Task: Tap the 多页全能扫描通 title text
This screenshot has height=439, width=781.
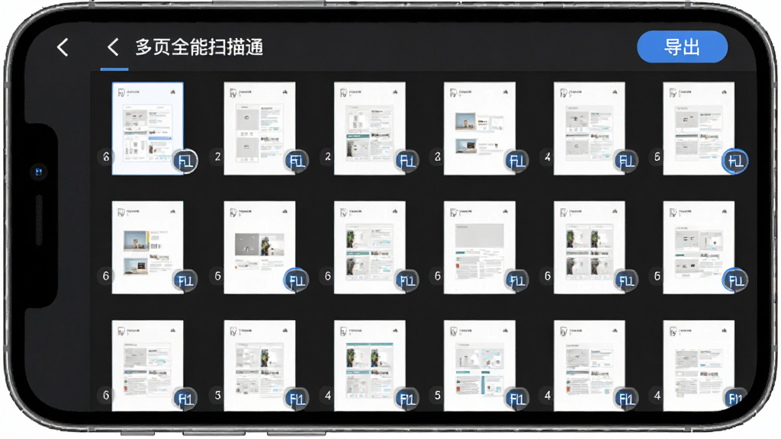Action: (199, 47)
